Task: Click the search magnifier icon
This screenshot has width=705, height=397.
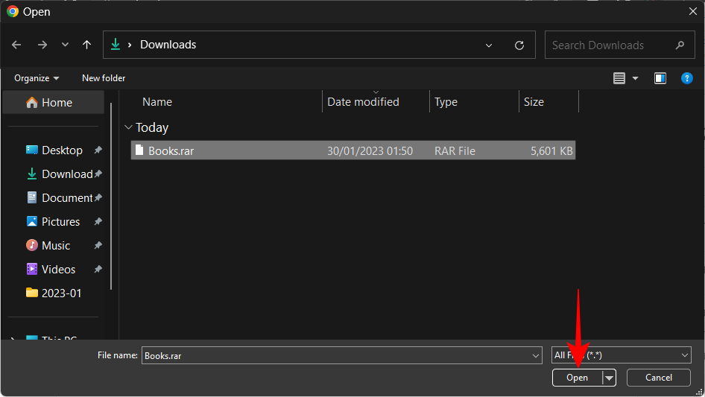Action: click(x=680, y=45)
